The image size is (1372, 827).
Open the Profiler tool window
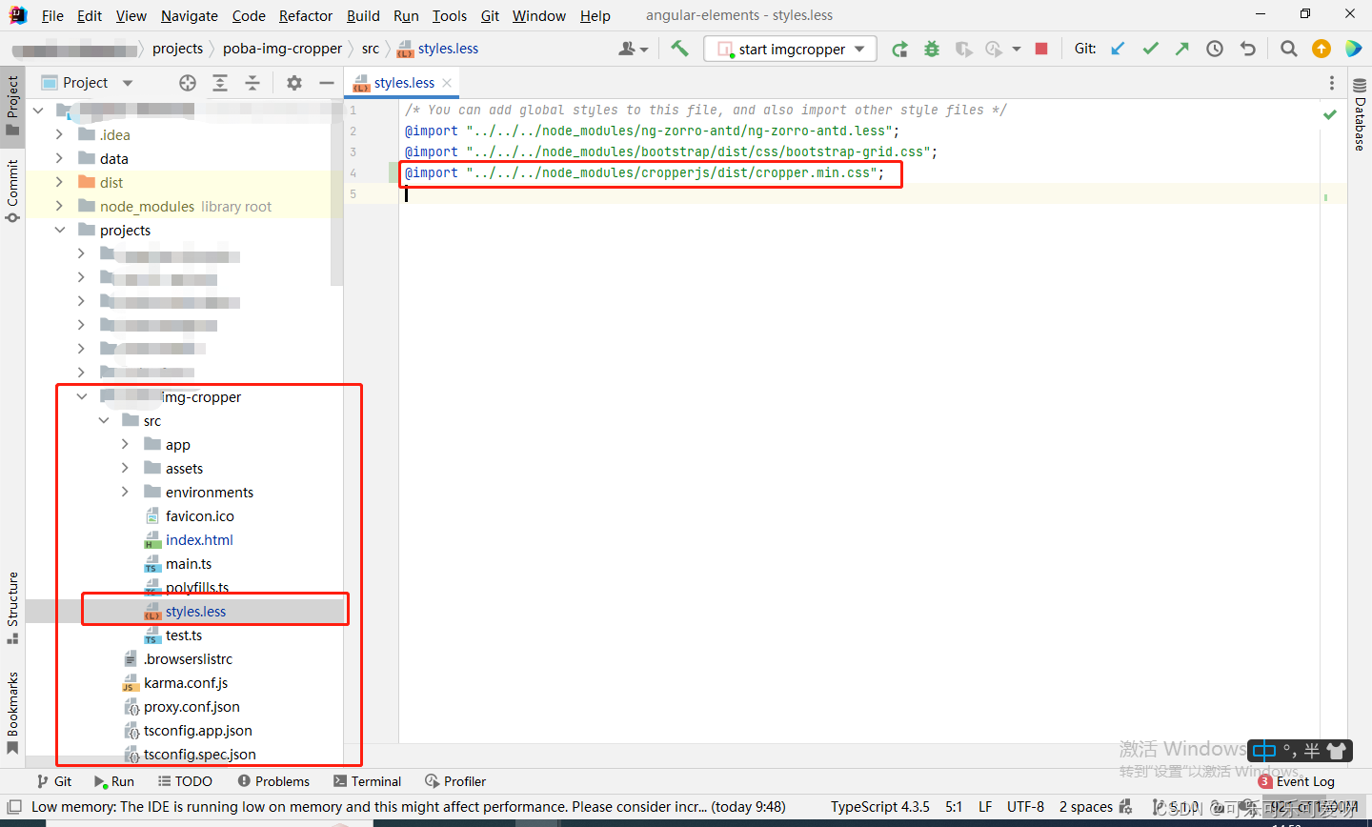455,781
